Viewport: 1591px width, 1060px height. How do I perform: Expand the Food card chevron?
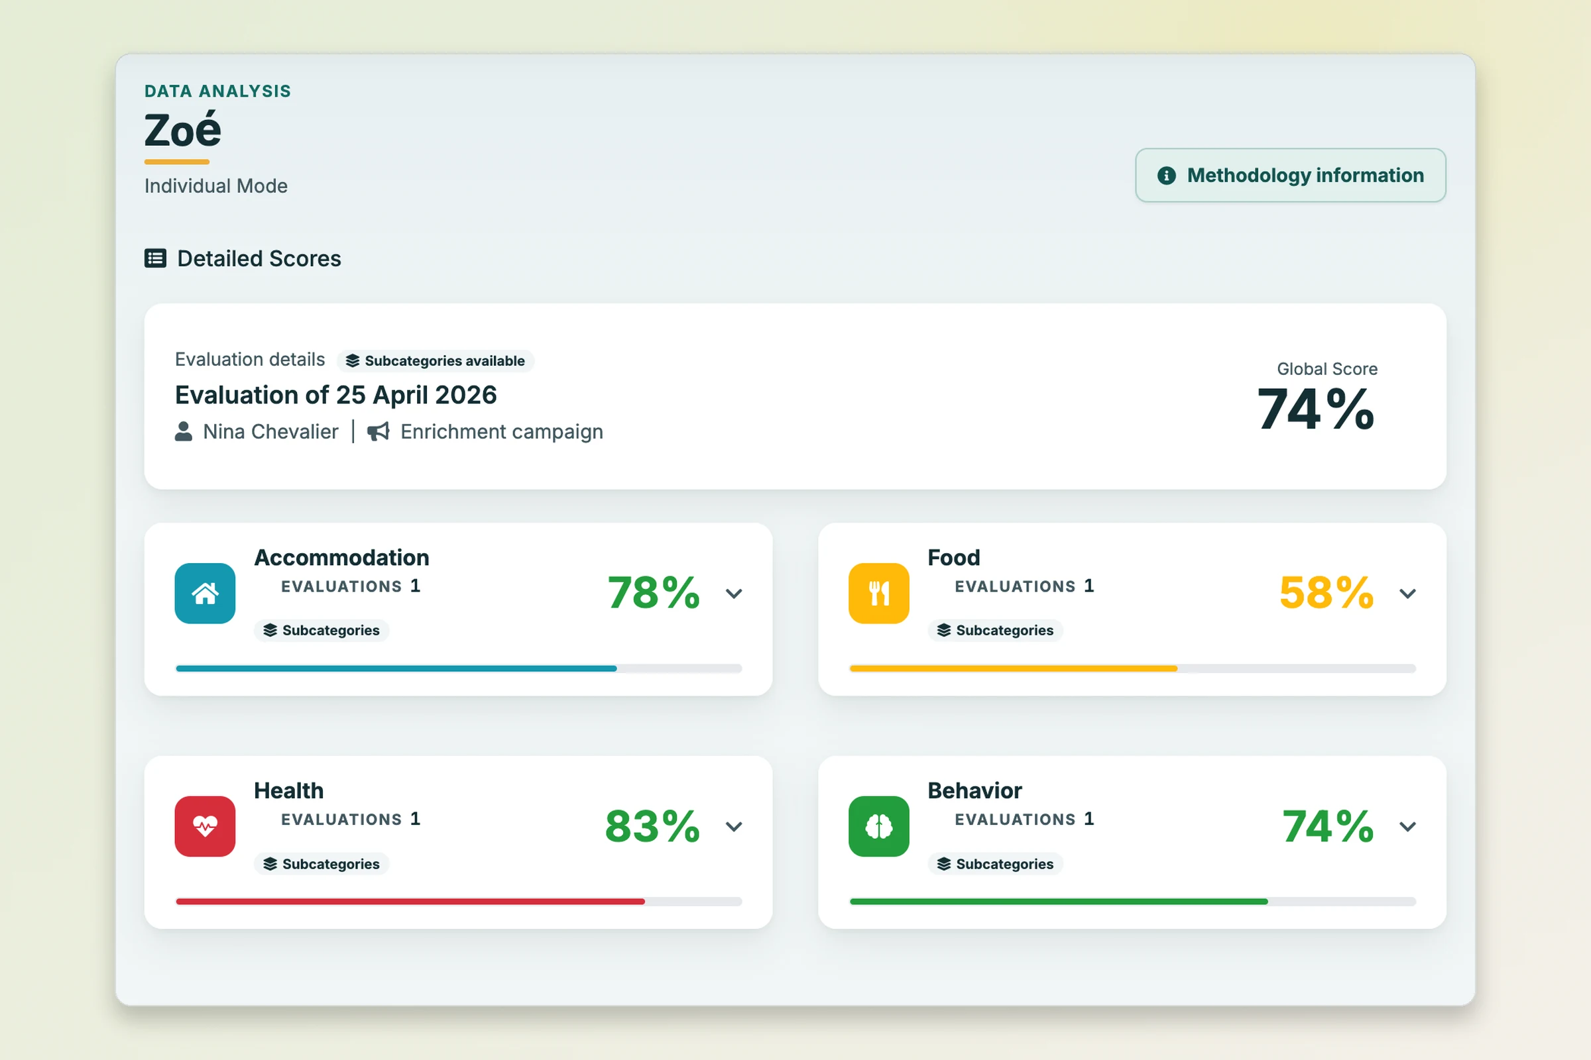point(1407,594)
